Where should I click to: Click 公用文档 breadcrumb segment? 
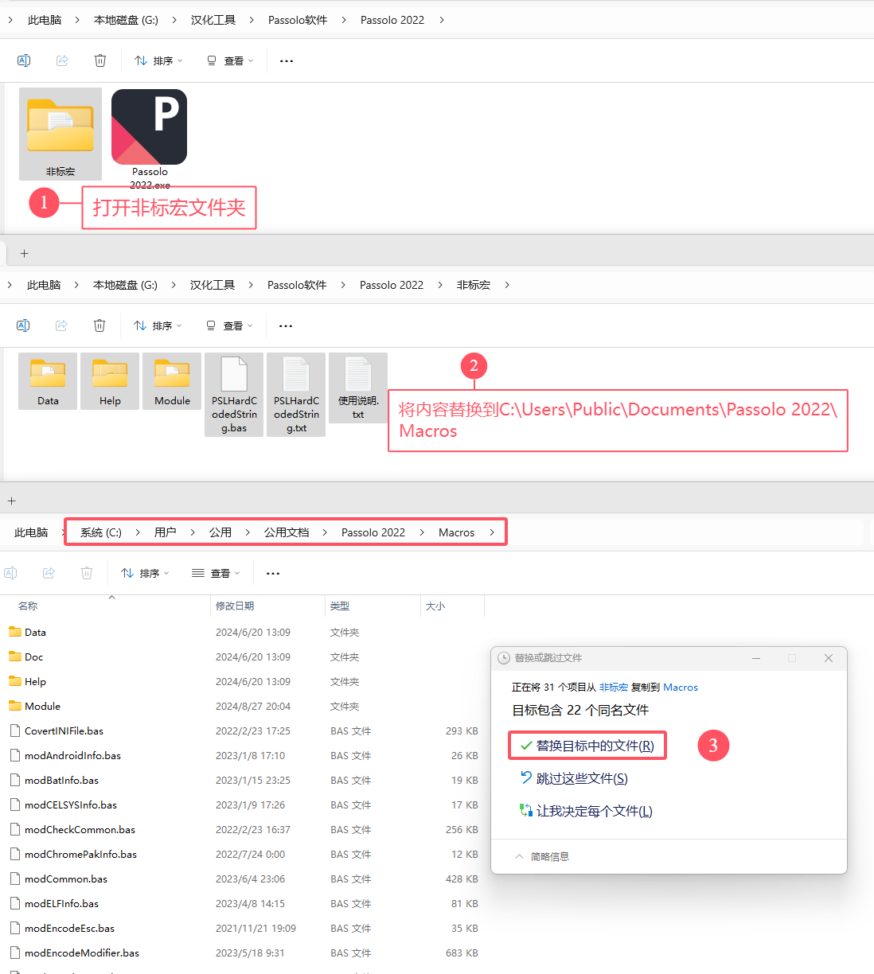coord(287,532)
